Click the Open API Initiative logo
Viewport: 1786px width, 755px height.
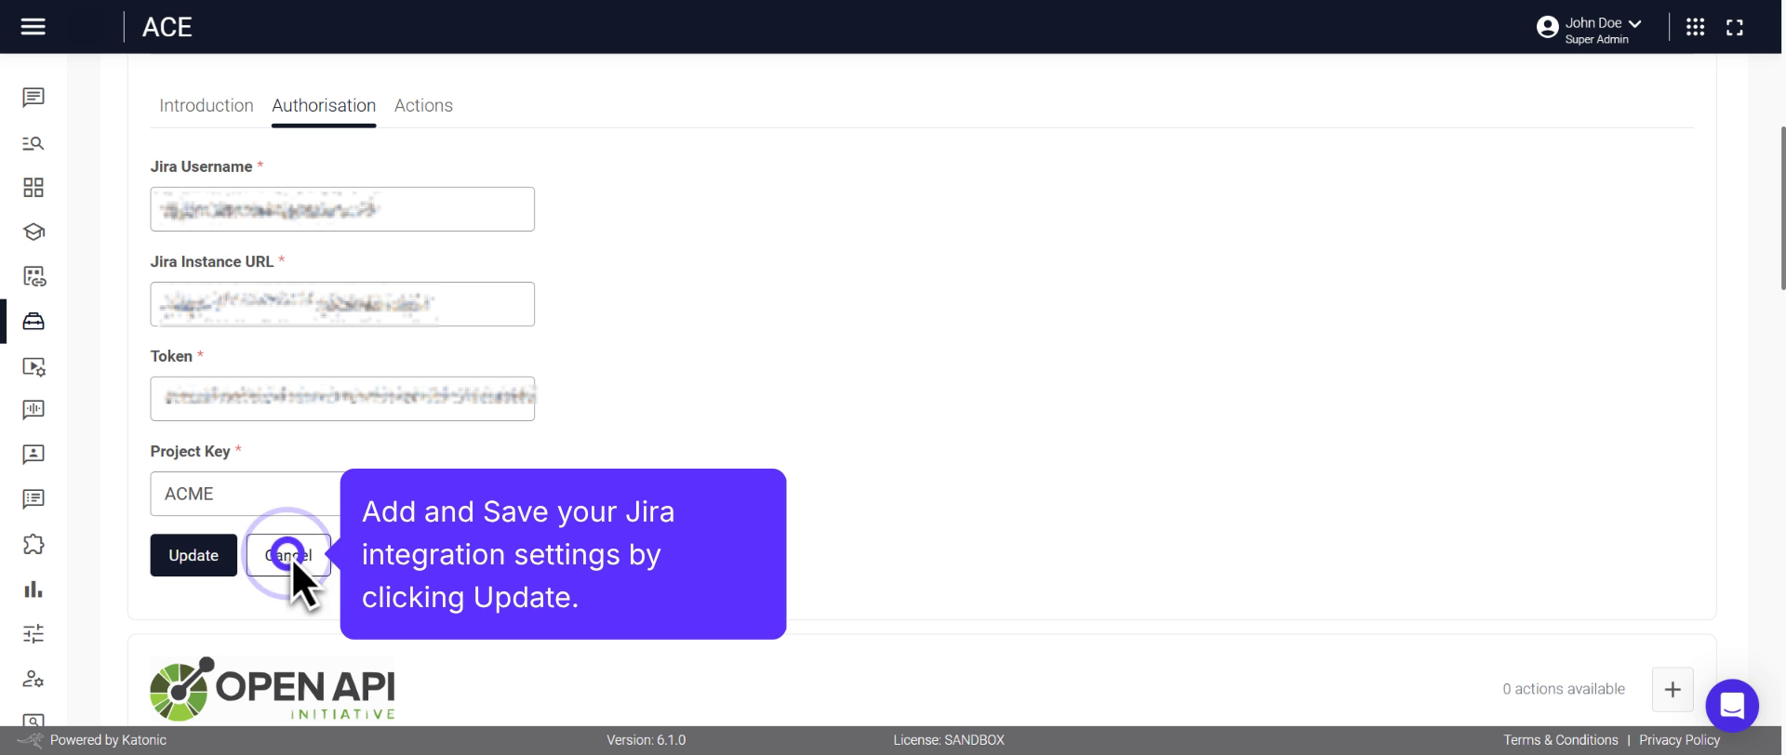tap(273, 689)
